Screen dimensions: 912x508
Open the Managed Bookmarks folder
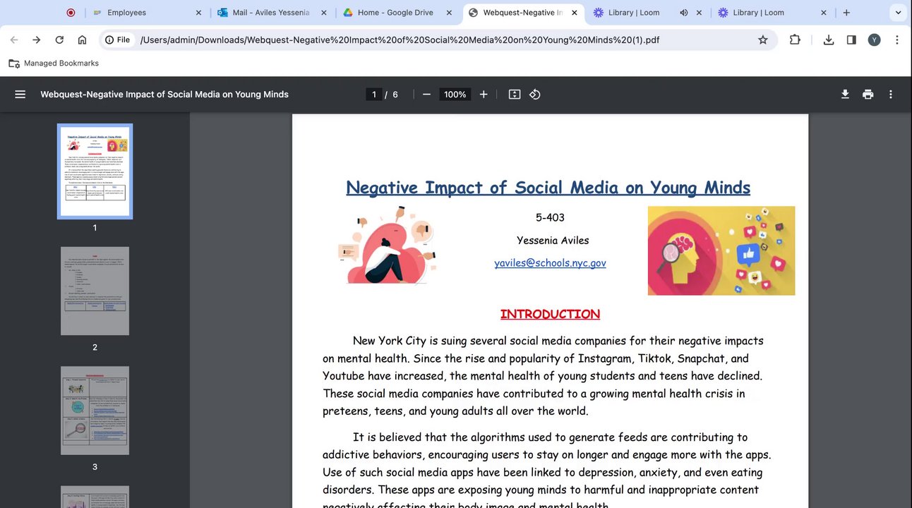coord(54,64)
